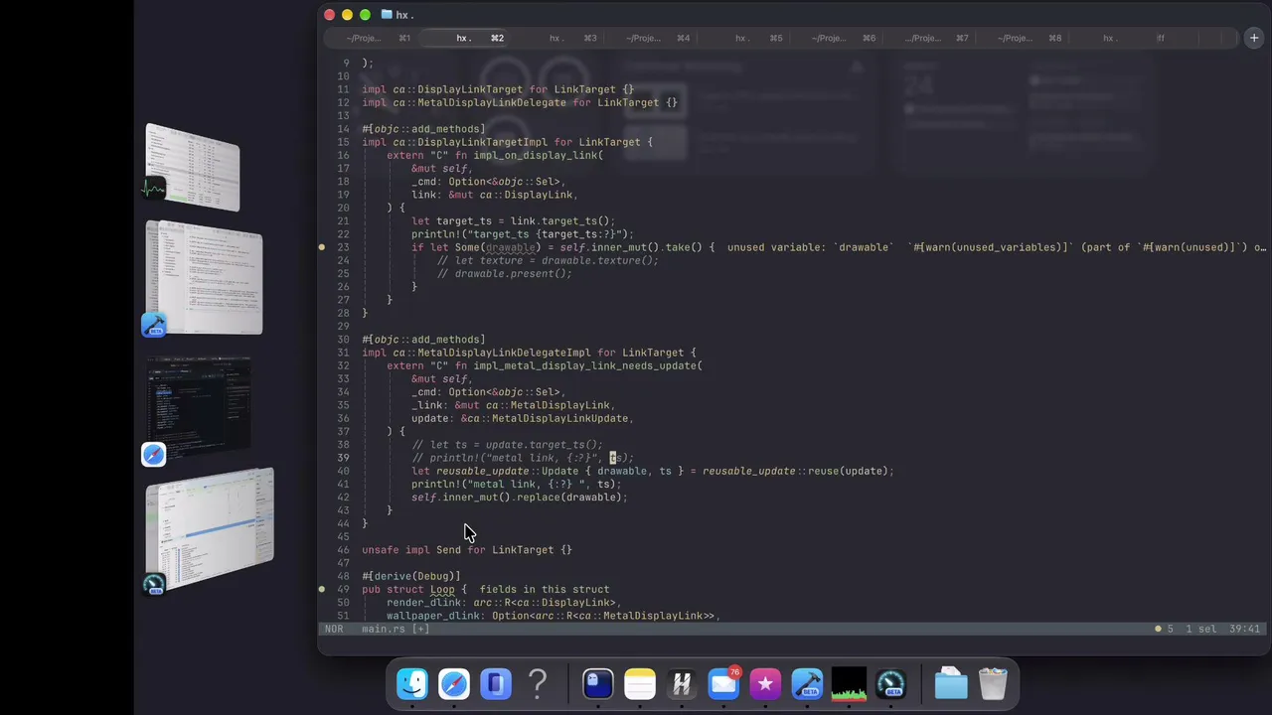Click the 'Loop' struct name on line 49
Viewport: 1272px width, 715px height.
[x=442, y=589]
